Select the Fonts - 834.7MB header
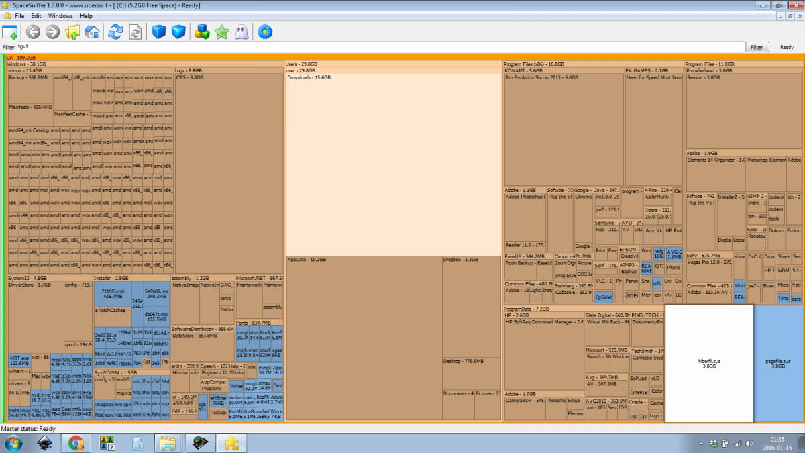Screen dimensions: 805x453 click(x=259, y=323)
